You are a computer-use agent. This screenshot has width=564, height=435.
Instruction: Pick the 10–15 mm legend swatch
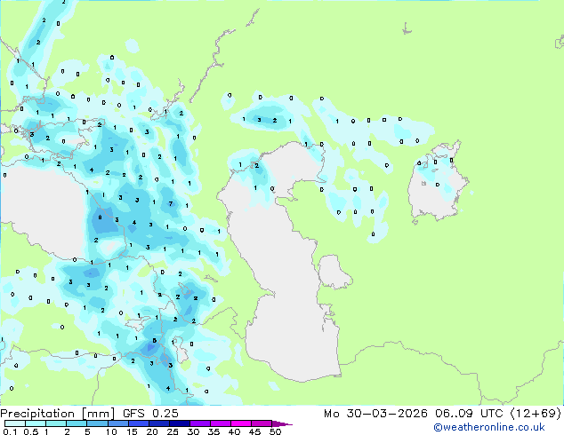click(x=117, y=423)
